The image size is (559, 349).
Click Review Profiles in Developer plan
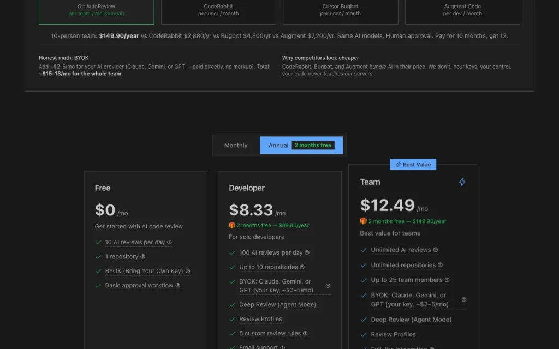click(x=260, y=319)
